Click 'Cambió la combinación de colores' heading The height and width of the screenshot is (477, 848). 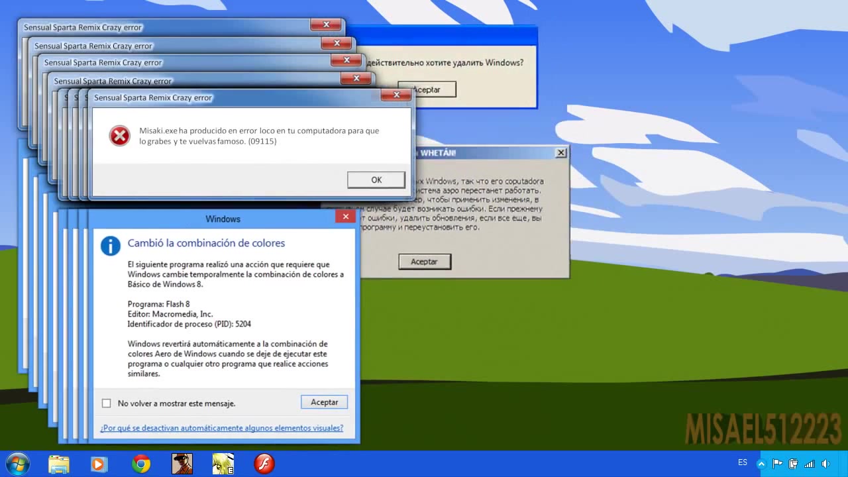pyautogui.click(x=206, y=243)
